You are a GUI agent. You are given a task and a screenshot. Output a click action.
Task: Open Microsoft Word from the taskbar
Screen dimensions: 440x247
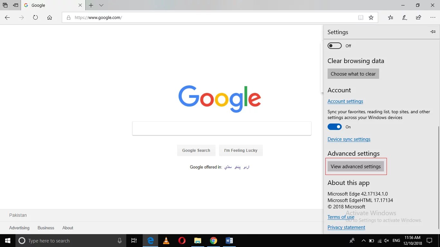tap(229, 241)
